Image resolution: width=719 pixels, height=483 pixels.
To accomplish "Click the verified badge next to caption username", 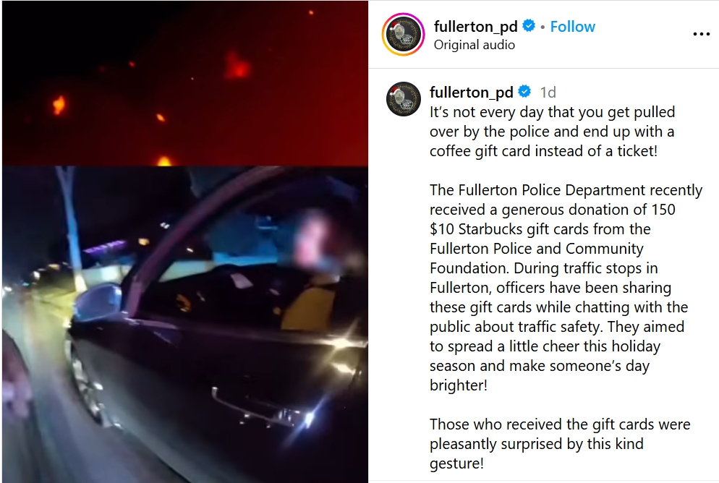I will (524, 92).
